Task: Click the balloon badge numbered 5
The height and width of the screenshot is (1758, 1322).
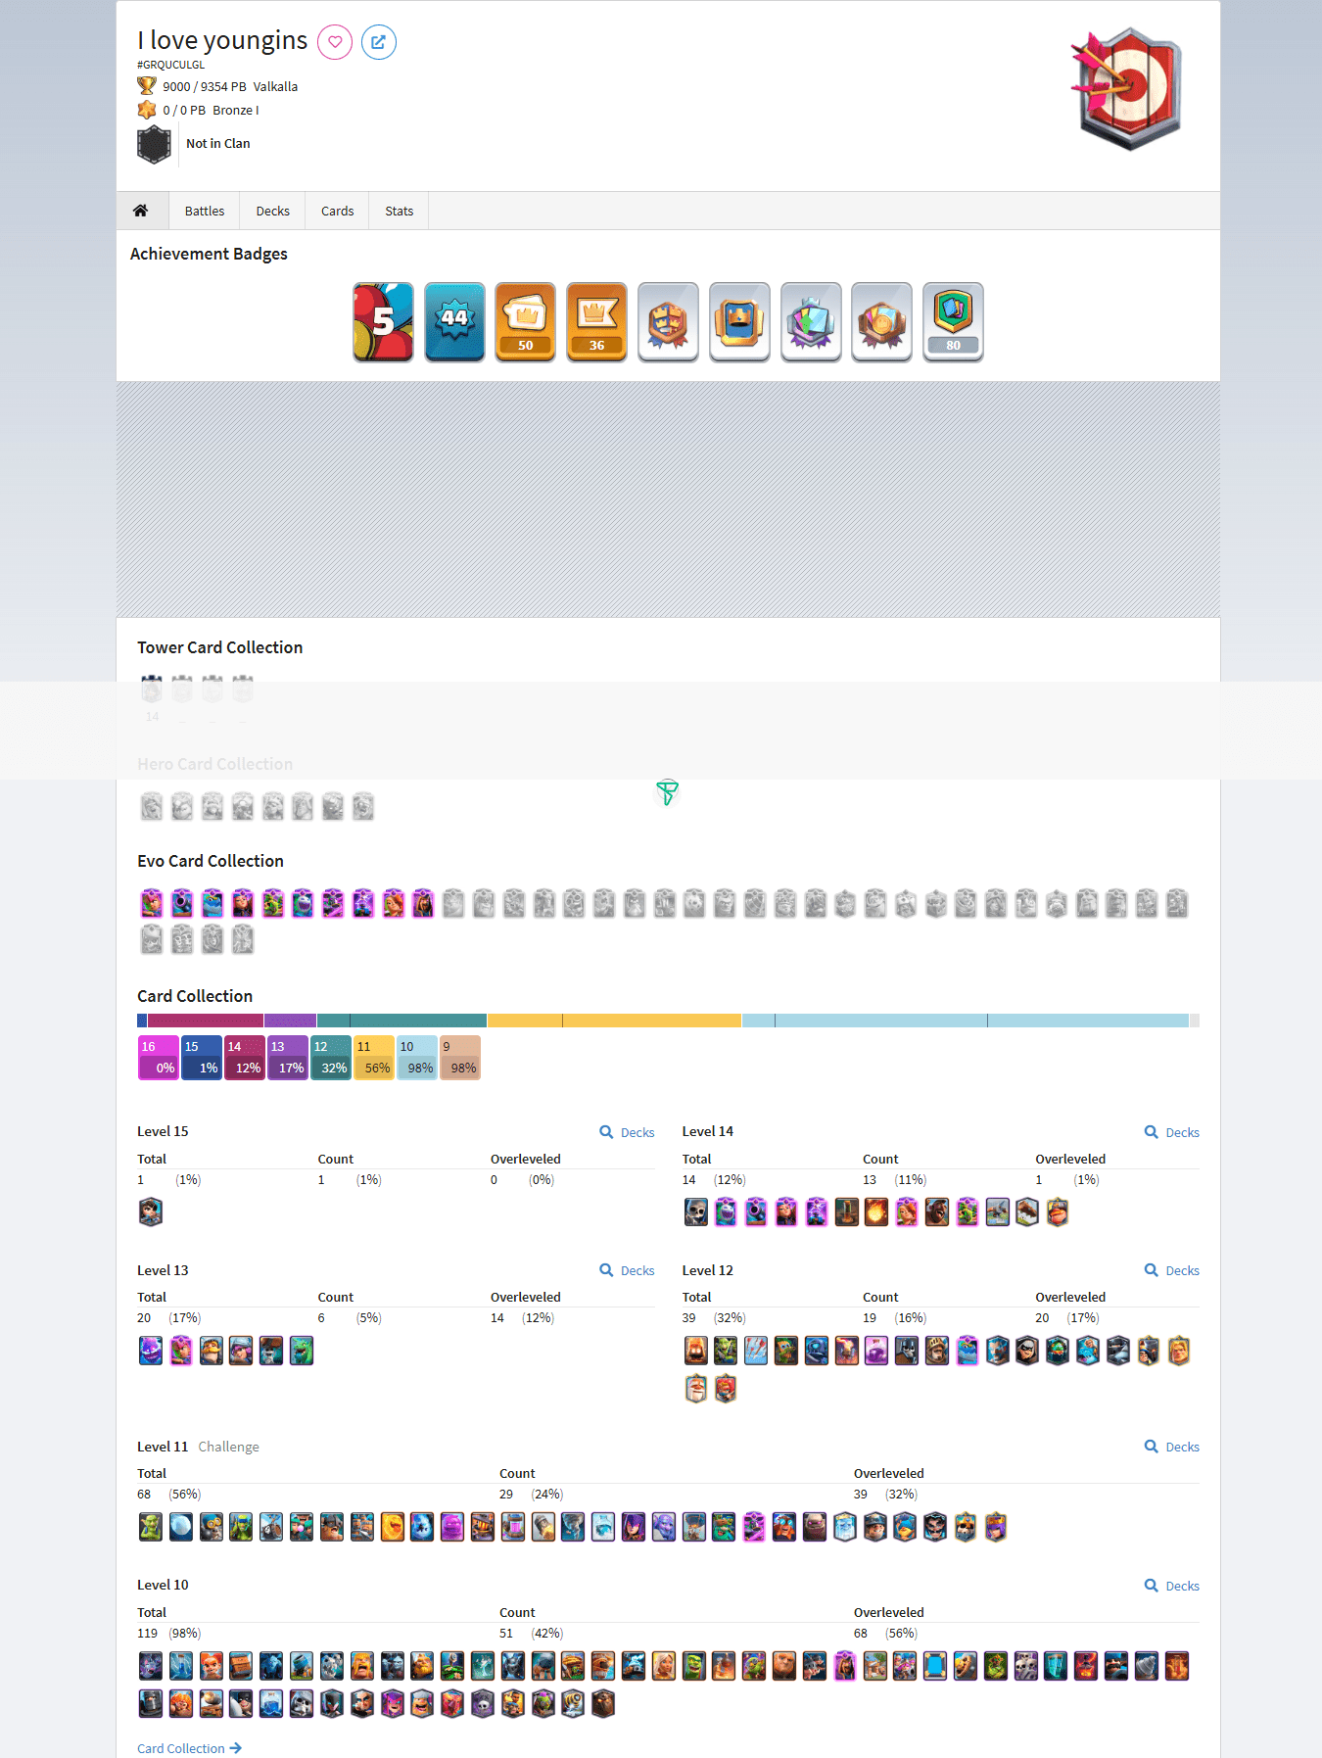Action: coord(383,322)
